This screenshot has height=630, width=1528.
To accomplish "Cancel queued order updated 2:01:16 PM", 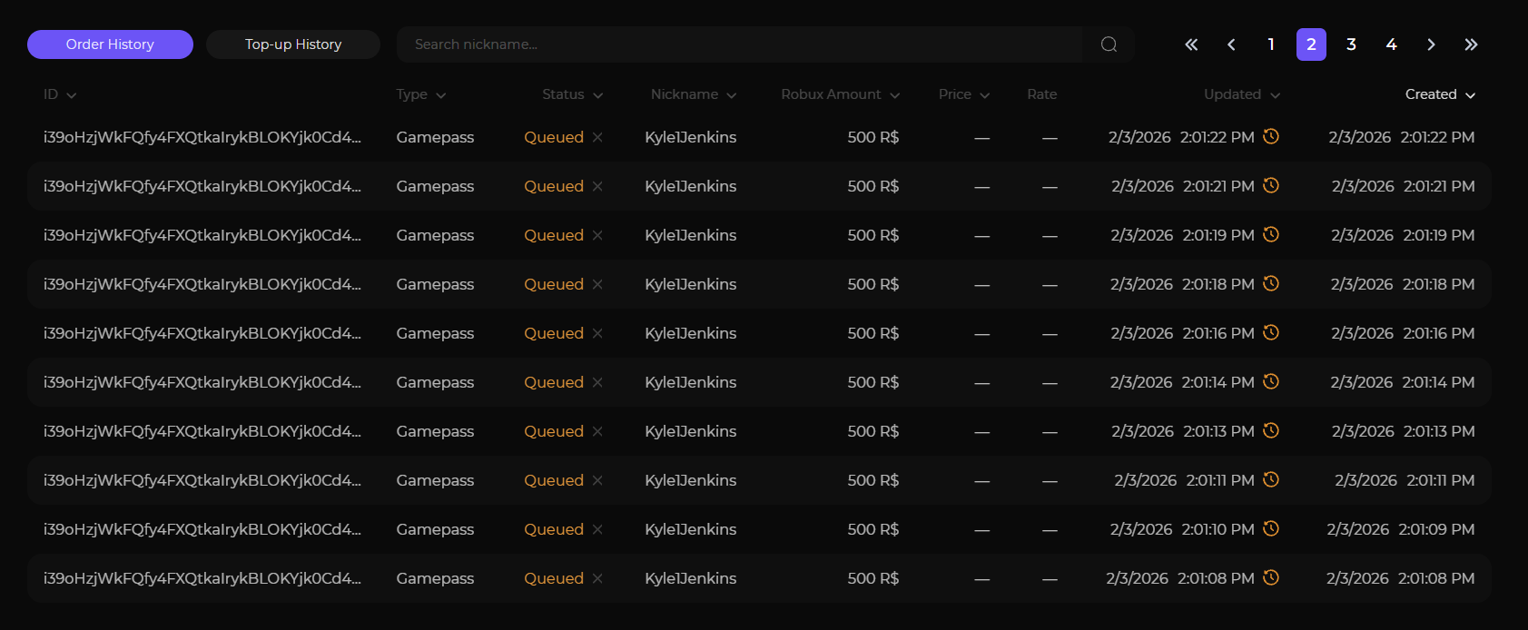I will pyautogui.click(x=597, y=333).
